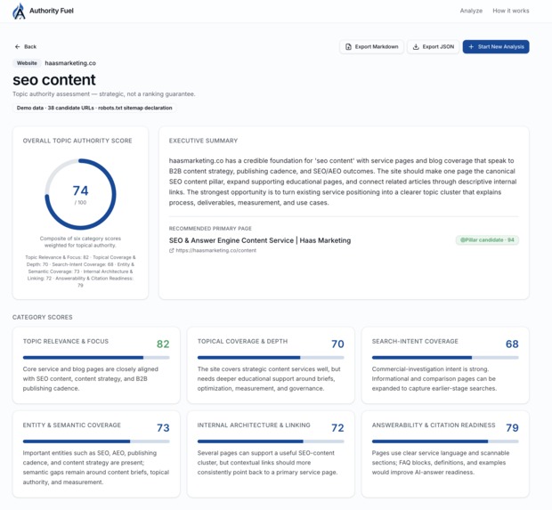Click the Website tag label
Viewport: 552px width, 510px height.
click(x=27, y=63)
